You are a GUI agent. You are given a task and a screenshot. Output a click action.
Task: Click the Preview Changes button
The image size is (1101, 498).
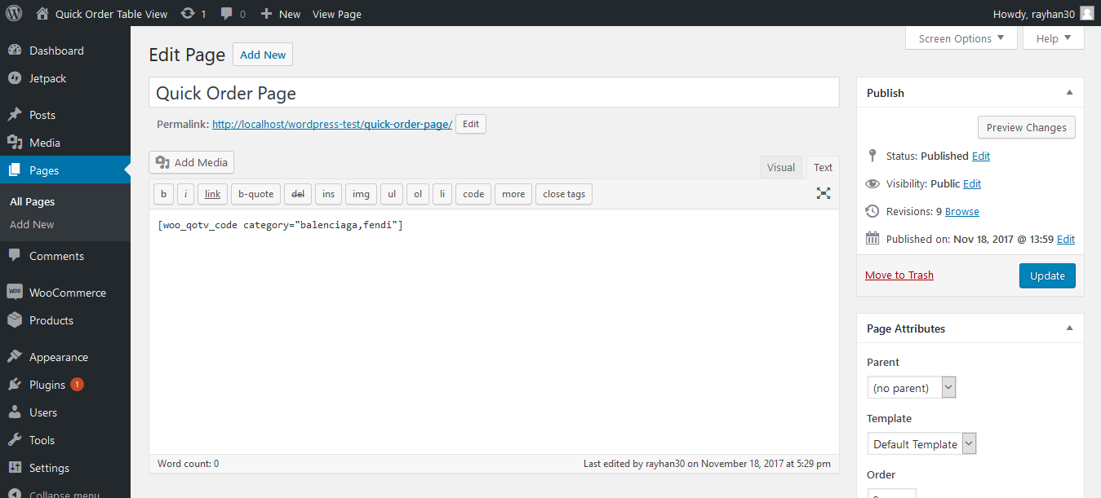[x=1027, y=127]
